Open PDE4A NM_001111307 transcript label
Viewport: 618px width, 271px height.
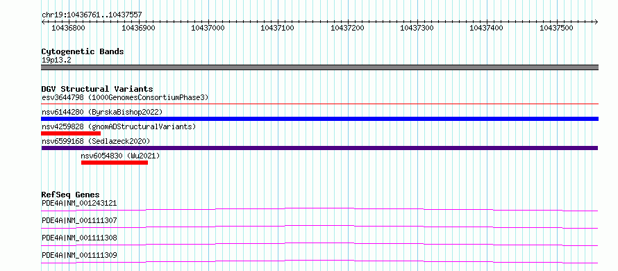pos(79,220)
